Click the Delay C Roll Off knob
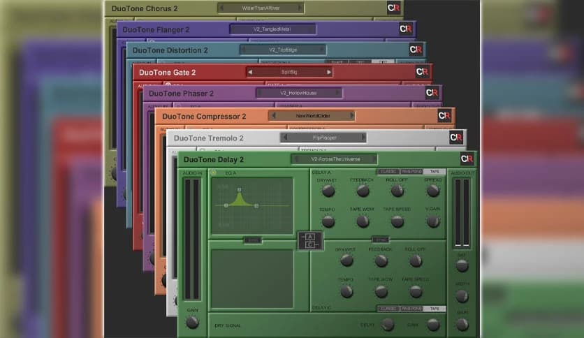Screen dimensions: 584x338 (416, 260)
